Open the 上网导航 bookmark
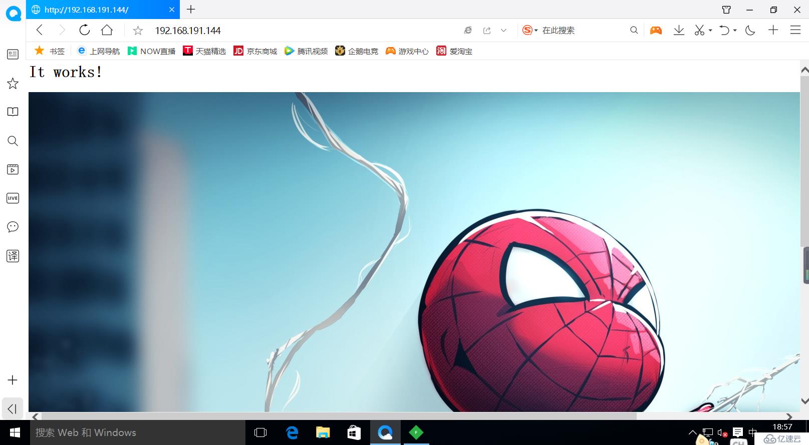Image resolution: width=809 pixels, height=445 pixels. (x=99, y=51)
